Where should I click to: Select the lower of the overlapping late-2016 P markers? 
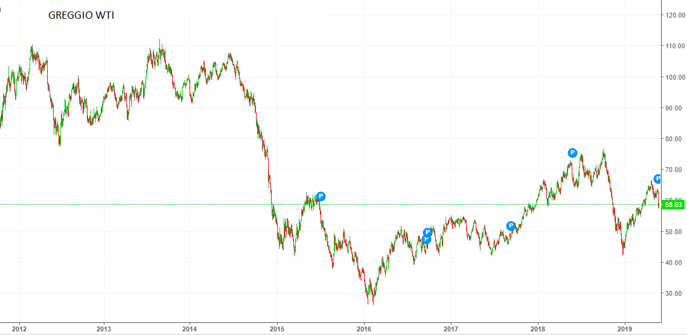[426, 240]
